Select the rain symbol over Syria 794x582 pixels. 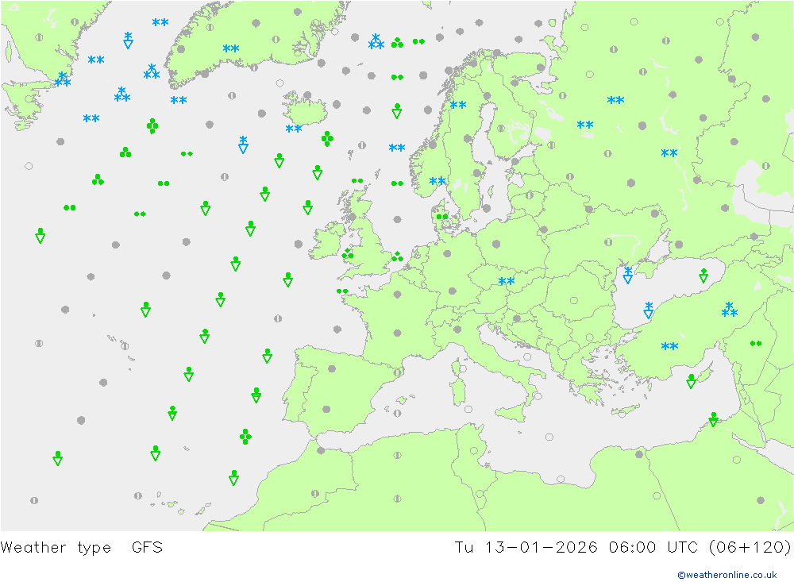[x=756, y=344]
